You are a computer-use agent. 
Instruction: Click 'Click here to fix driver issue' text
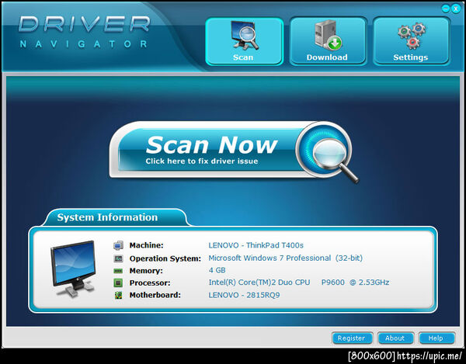coord(202,161)
